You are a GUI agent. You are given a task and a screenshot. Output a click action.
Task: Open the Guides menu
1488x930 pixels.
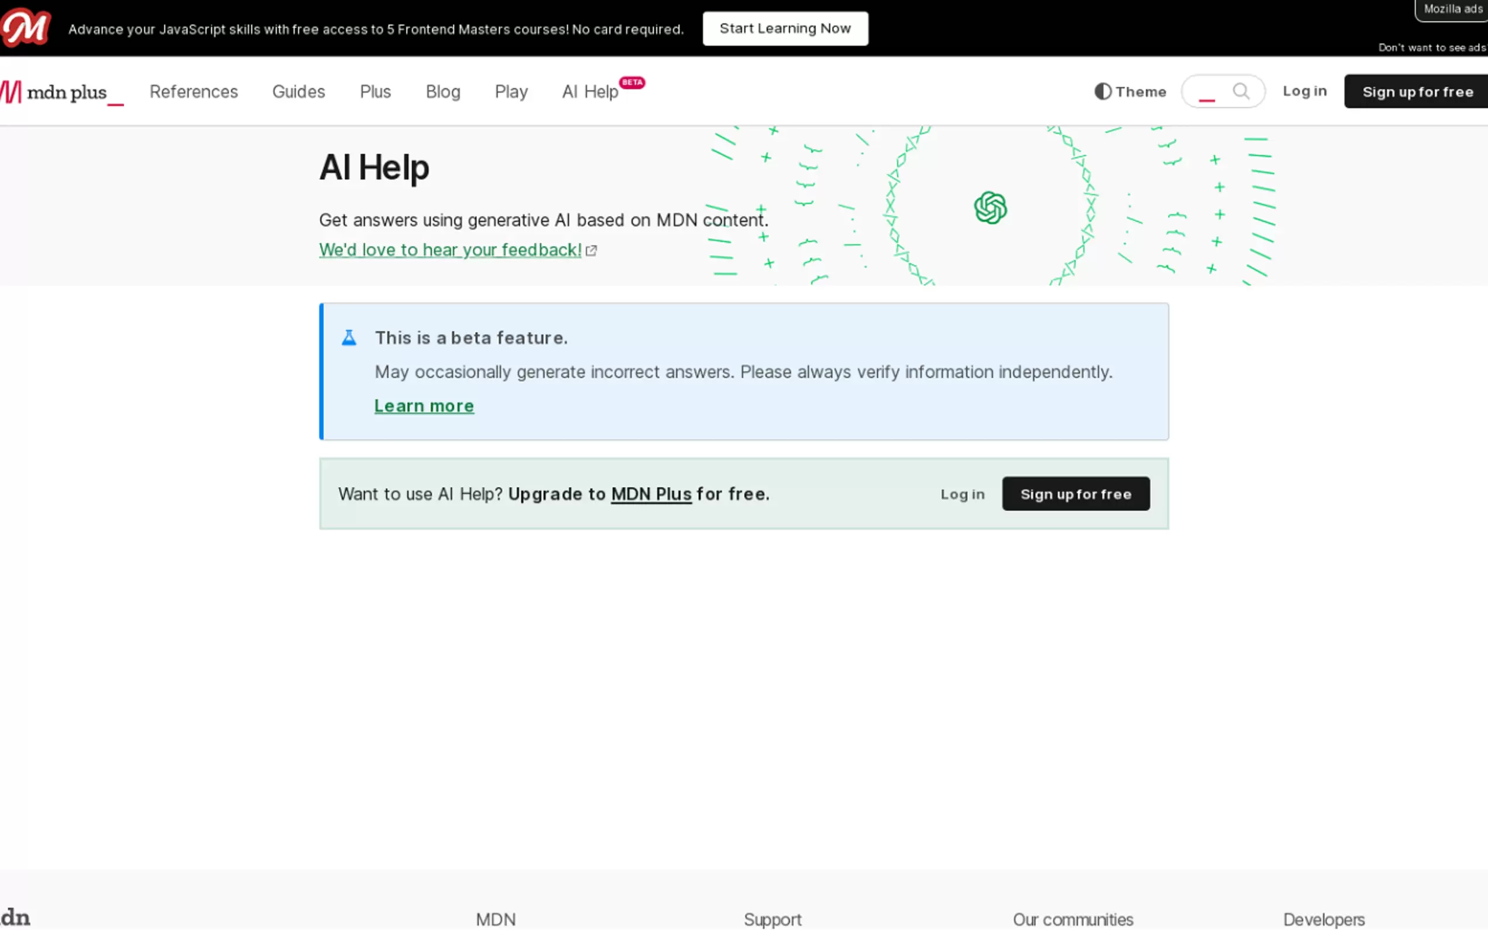coord(299,91)
